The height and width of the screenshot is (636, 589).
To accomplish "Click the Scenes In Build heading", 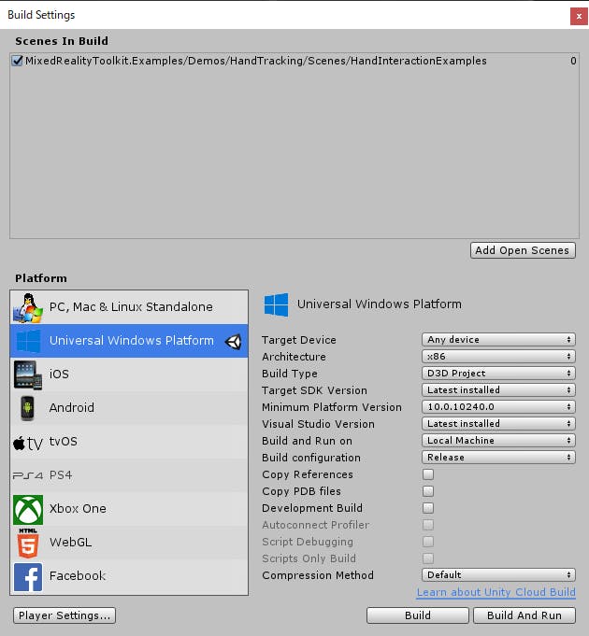I will pos(62,41).
